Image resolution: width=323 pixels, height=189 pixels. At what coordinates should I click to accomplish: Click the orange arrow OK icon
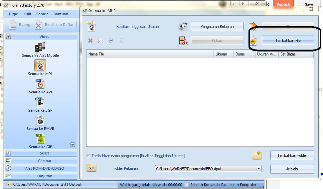253,26
